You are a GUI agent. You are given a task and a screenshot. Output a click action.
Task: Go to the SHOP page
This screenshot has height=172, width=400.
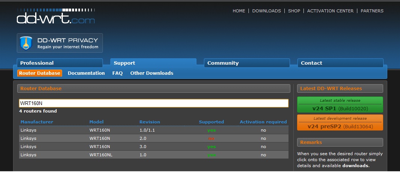[x=294, y=11]
